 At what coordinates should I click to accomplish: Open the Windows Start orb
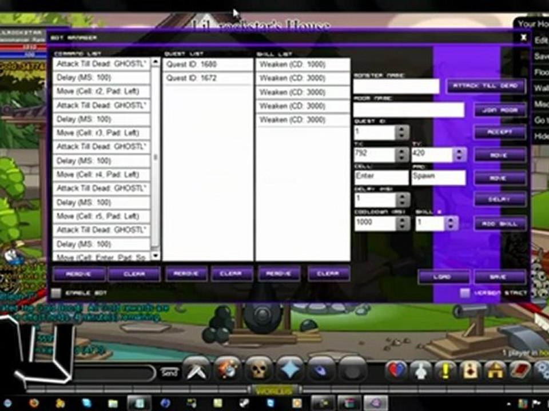[7, 404]
